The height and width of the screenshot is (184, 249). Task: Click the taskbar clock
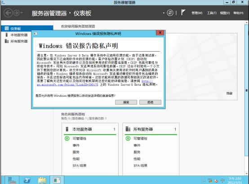235,180
